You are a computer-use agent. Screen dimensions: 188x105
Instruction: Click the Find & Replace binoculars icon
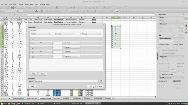(x=57, y=7)
